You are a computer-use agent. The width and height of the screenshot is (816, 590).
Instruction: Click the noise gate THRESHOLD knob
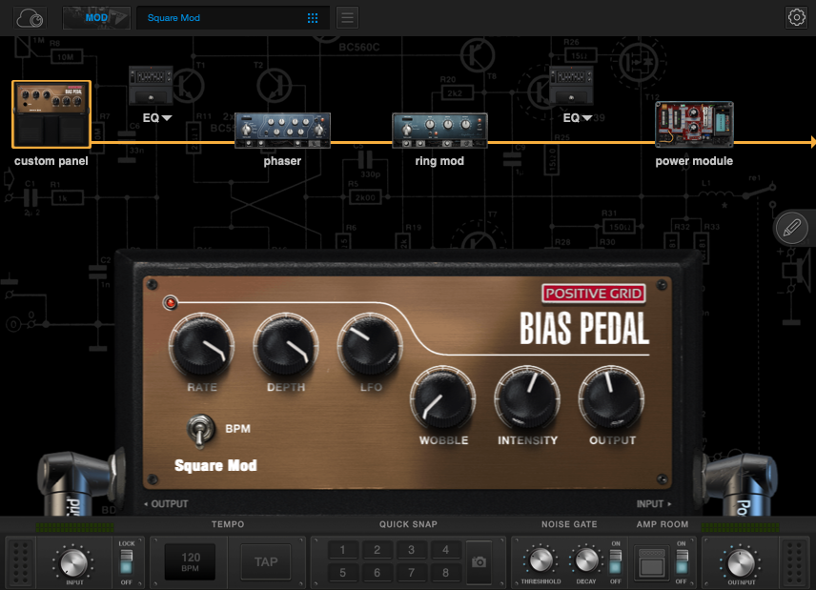541,559
